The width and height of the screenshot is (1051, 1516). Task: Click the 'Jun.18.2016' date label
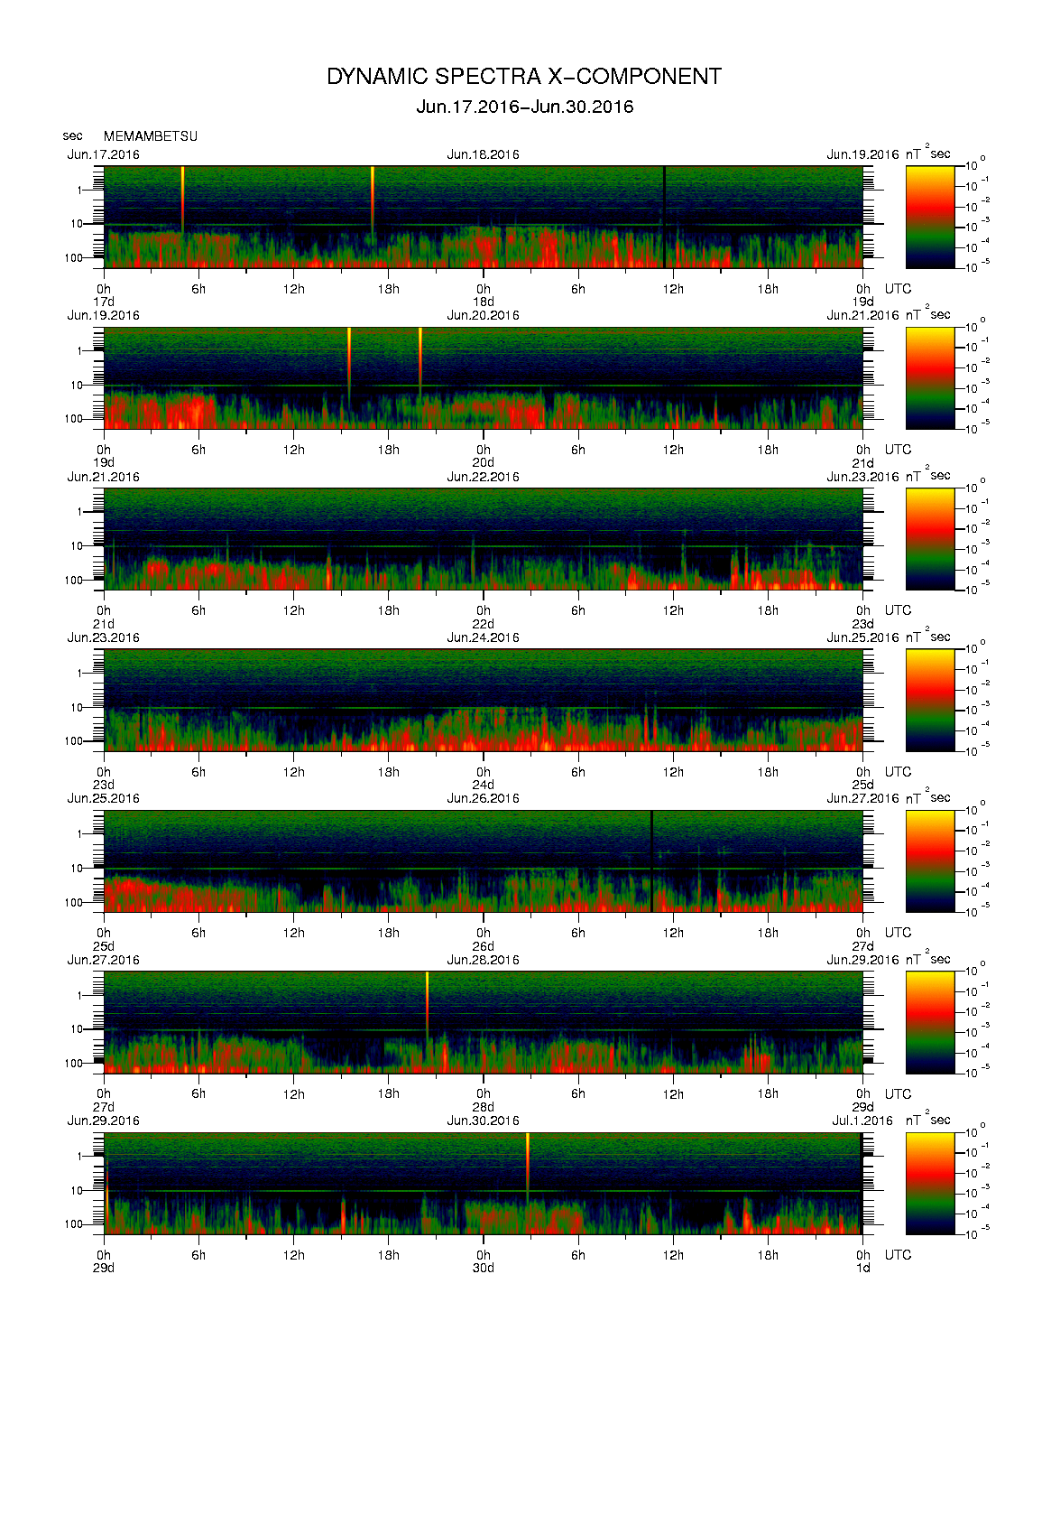coord(484,154)
